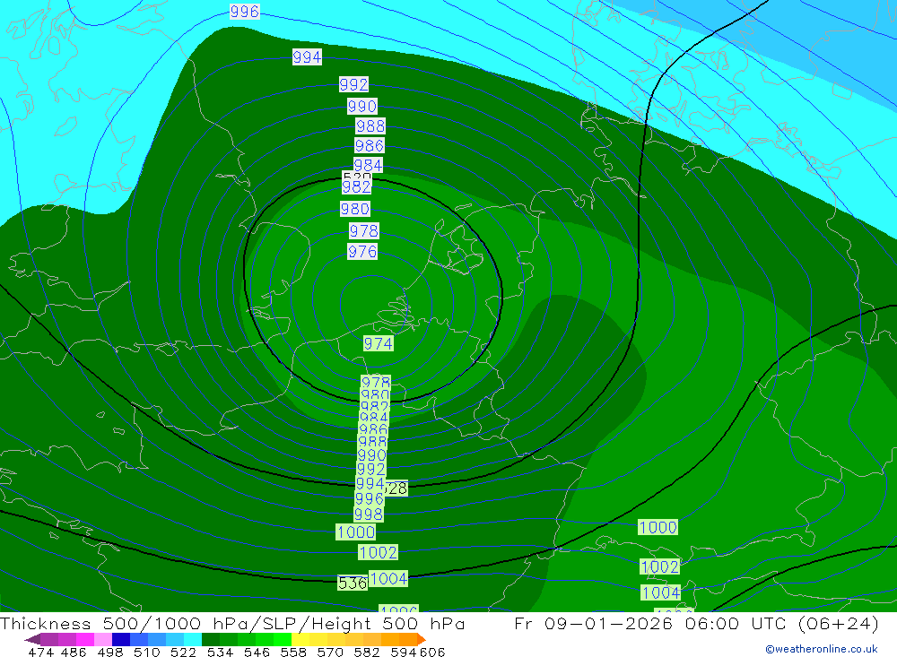Click the 558 legend value

[x=293, y=652]
